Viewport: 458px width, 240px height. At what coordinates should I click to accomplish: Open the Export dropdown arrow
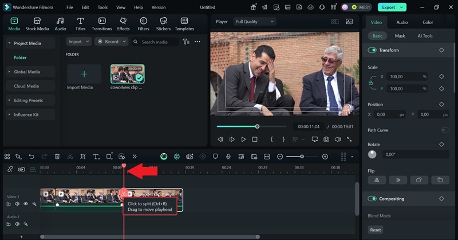click(402, 7)
